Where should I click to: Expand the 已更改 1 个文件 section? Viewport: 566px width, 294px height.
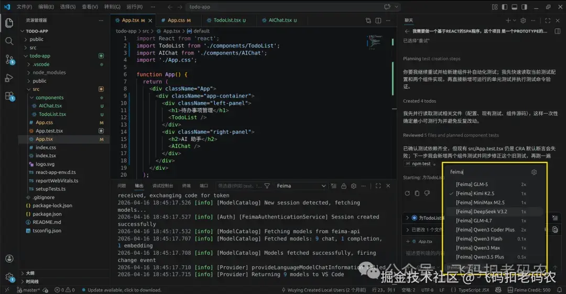pyautogui.click(x=408, y=230)
